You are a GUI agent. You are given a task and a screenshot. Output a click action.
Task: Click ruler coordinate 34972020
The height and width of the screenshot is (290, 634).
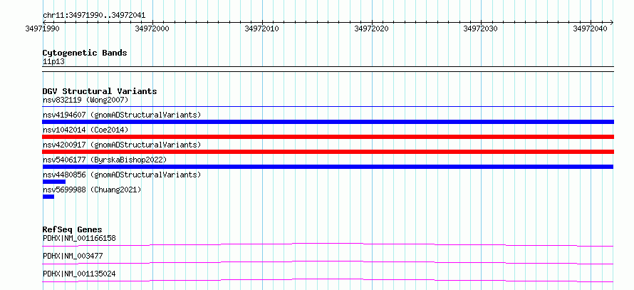[371, 29]
